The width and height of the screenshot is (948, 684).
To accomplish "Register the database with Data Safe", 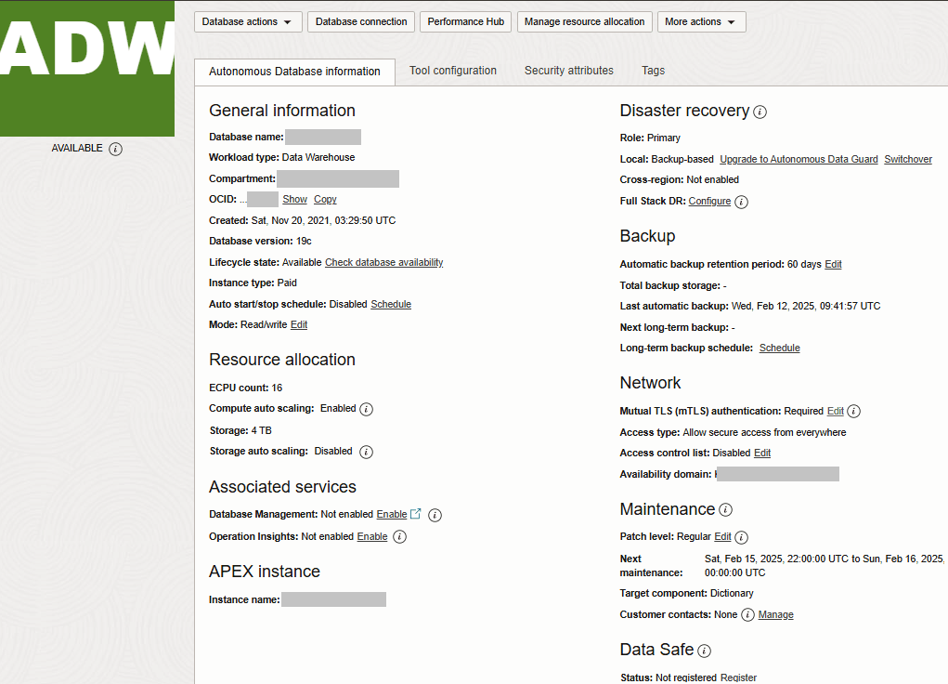I will tap(738, 677).
